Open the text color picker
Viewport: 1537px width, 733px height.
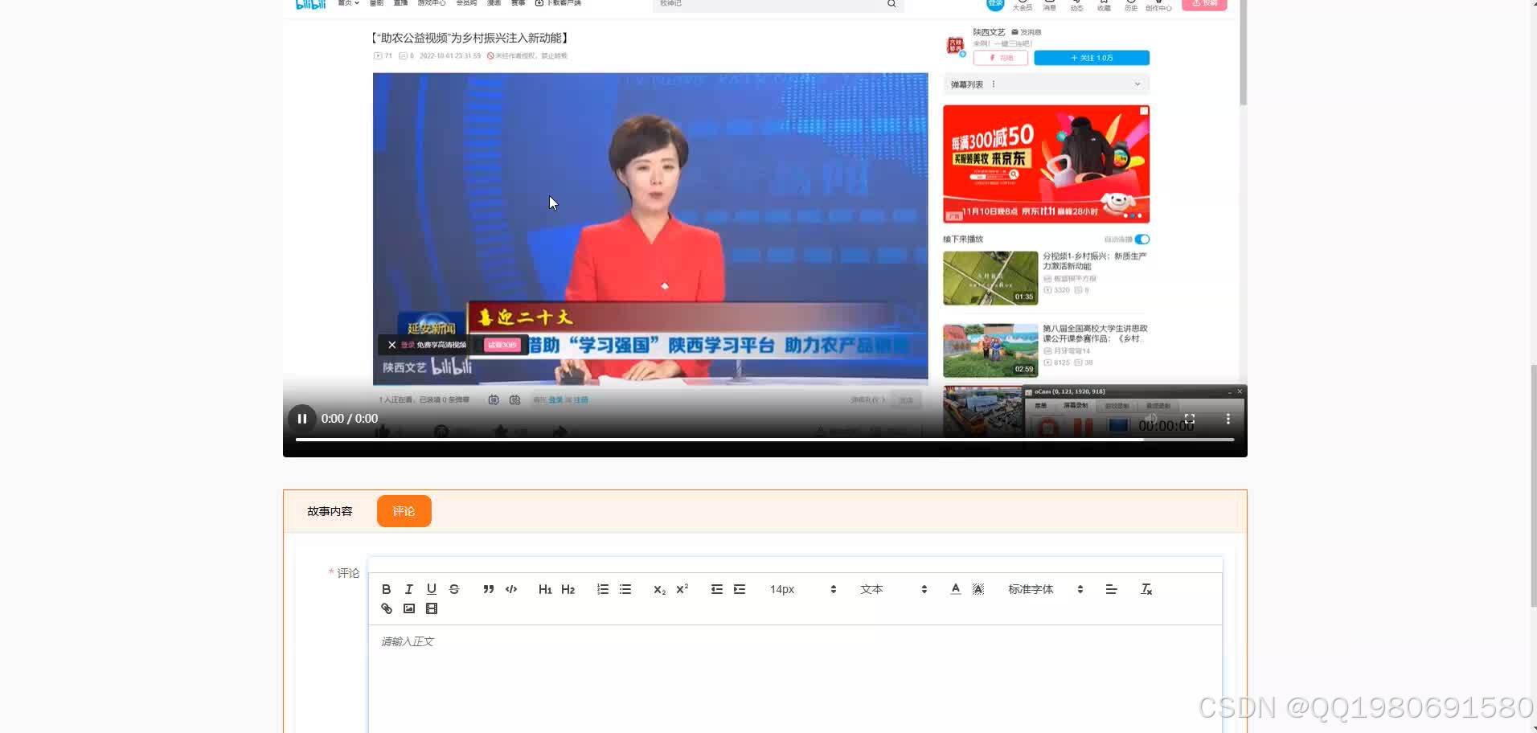point(956,589)
